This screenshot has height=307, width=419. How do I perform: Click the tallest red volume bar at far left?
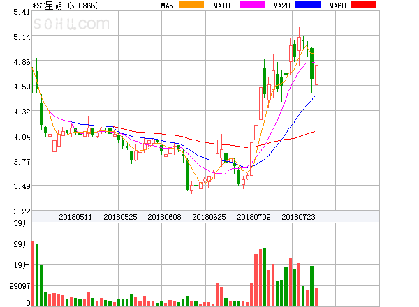tap(33, 274)
